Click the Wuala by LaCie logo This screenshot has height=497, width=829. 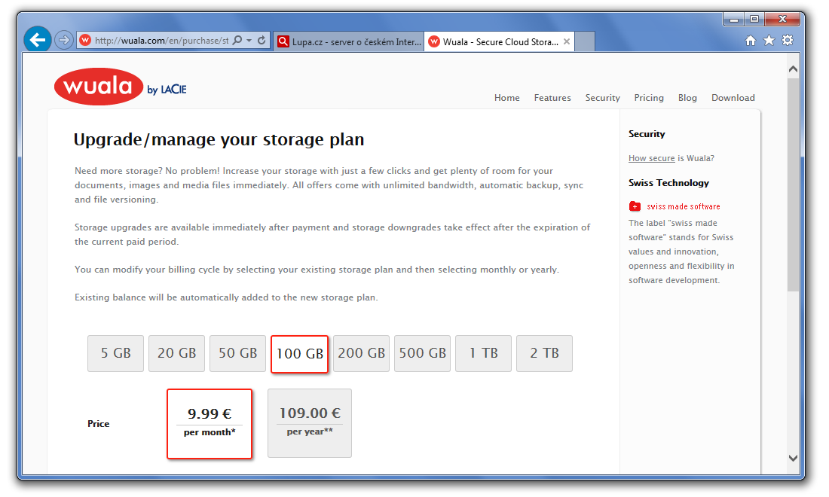[x=121, y=87]
